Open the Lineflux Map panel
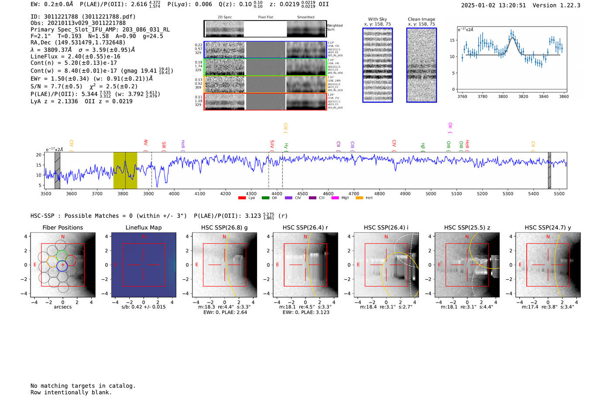The image size is (611, 416). [x=144, y=265]
